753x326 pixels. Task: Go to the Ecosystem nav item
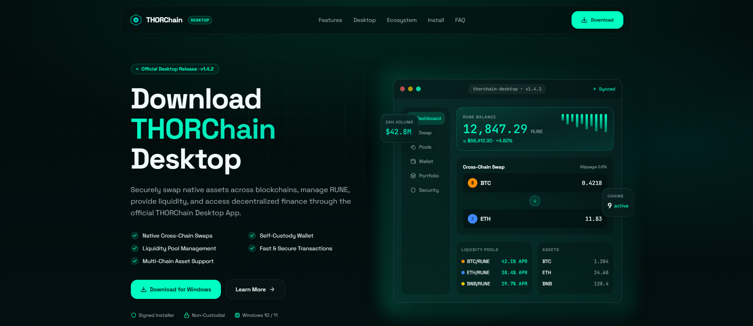pos(402,20)
